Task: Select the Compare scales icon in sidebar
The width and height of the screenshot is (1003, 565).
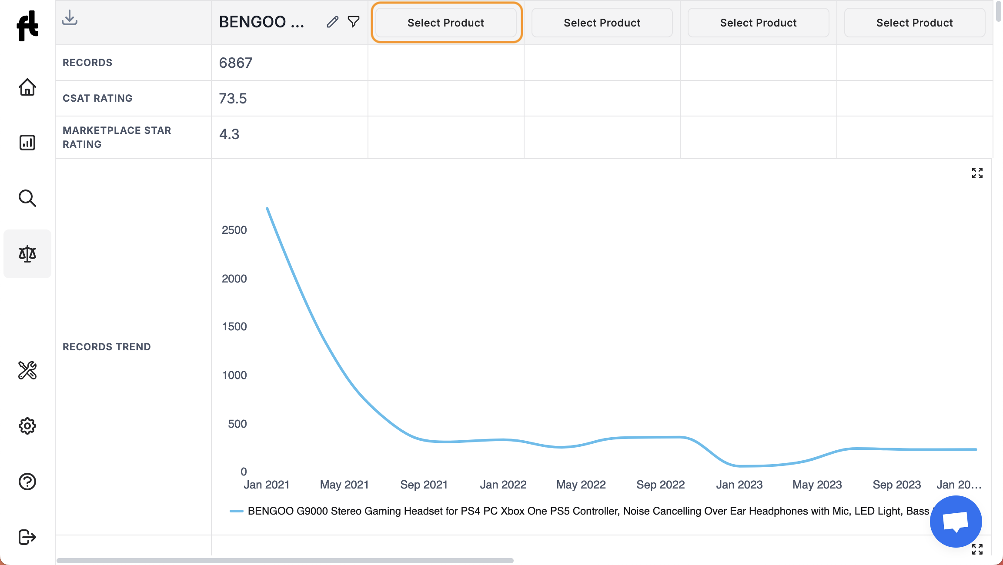Action: 27,254
